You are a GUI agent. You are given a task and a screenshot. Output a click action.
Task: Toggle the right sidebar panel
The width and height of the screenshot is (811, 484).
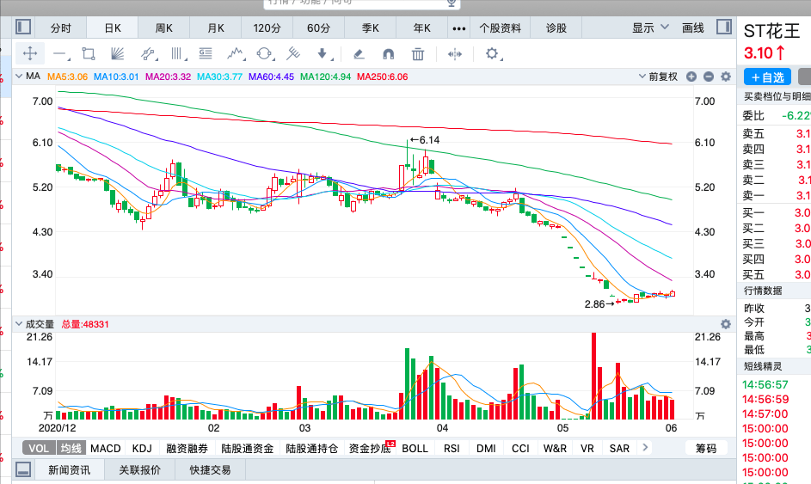(x=724, y=27)
